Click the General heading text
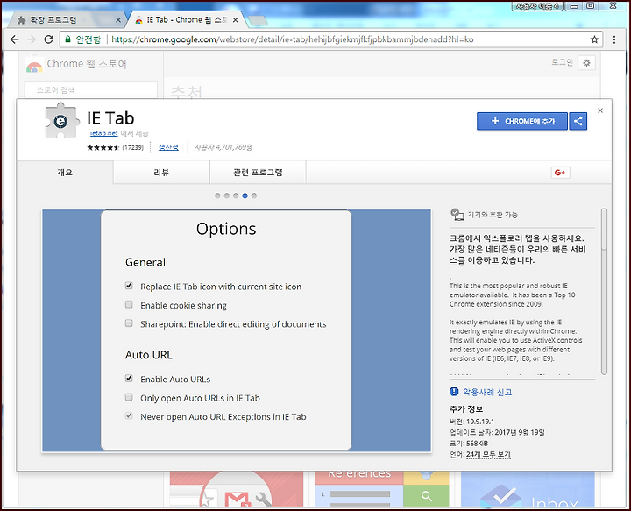The height and width of the screenshot is (511, 631). tap(145, 262)
